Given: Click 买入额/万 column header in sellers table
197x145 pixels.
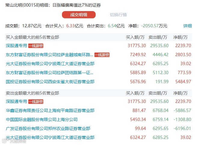Looking at the screenshot, I should click(x=135, y=93).
